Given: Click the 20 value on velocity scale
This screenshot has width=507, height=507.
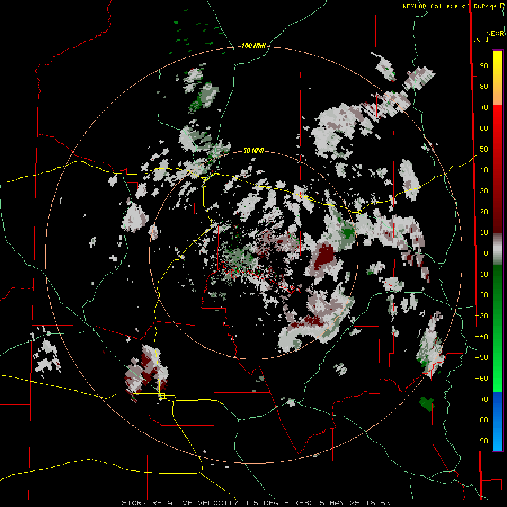Looking at the screenshot, I should coord(484,212).
